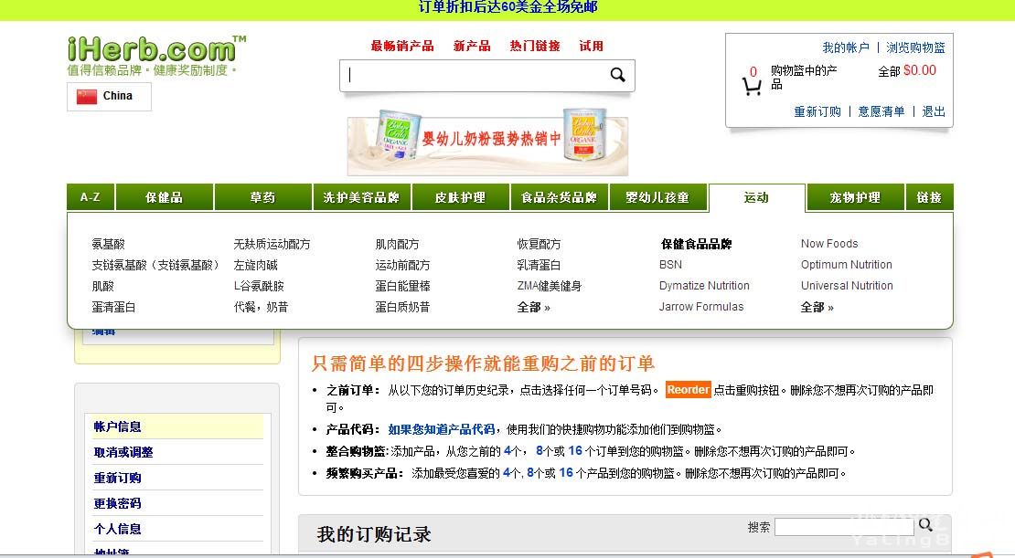Image resolution: width=1015 pixels, height=558 pixels.
Task: Select 肌肉配方 menu entry
Action: pos(397,244)
